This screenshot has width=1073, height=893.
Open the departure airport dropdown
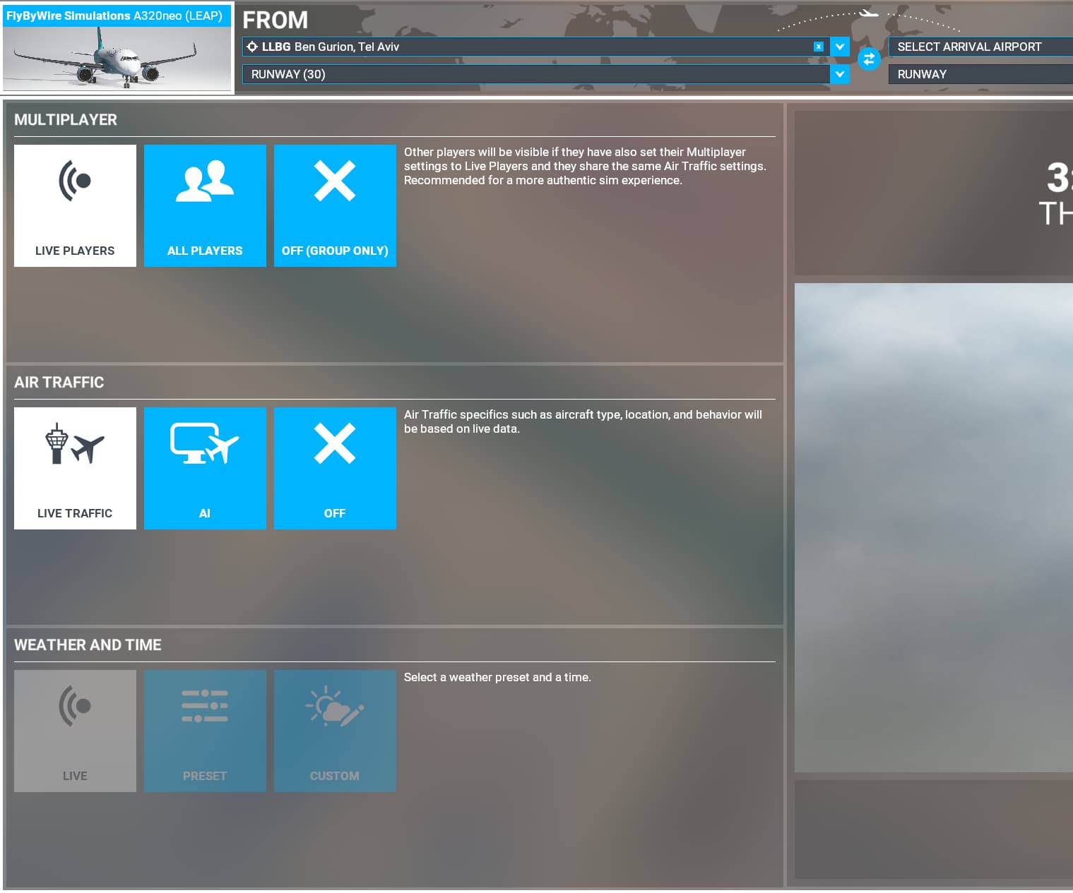[840, 47]
